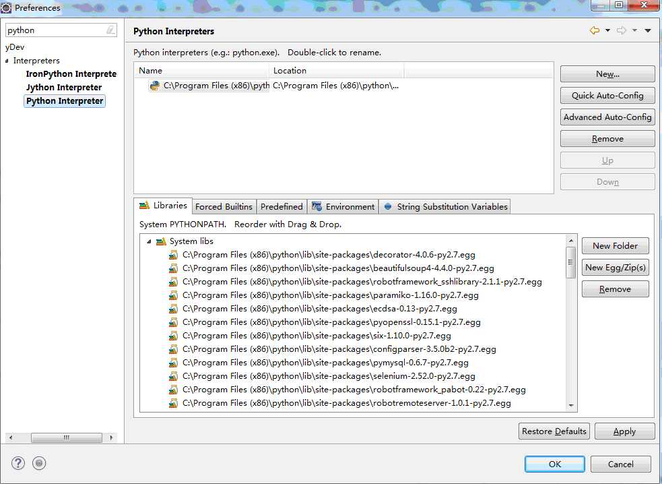Screen dimensions: 662x484
Task: Click the New... interpreter button
Action: coord(607,74)
